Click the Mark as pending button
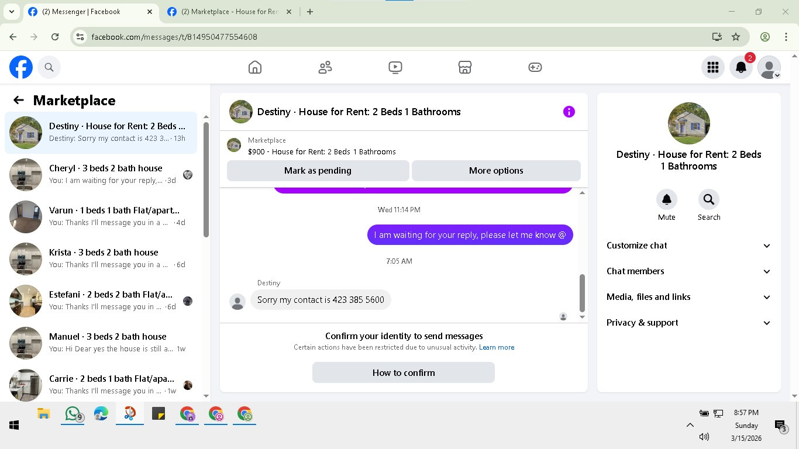The width and height of the screenshot is (799, 449). [318, 171]
